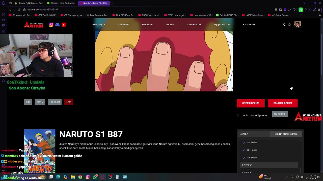Click the Anizium logo in the header
Viewport: 323px width, 181px height.
coord(34,25)
